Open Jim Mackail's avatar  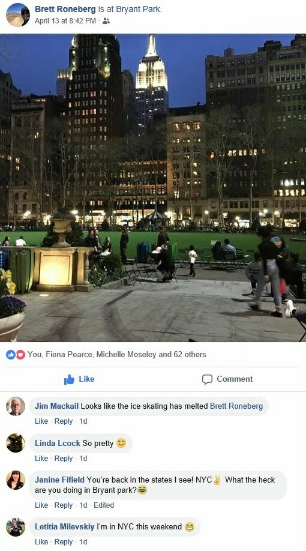click(16, 406)
